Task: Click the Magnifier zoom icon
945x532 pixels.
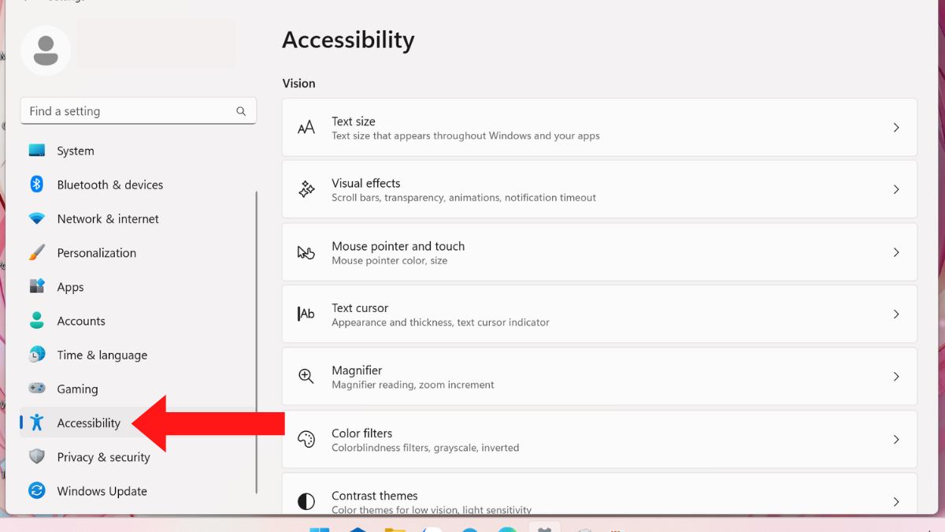Action: coord(306,376)
